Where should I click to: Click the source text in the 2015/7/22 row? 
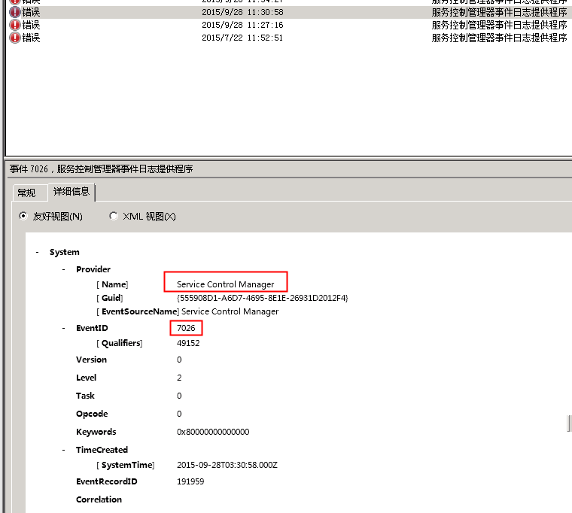click(x=499, y=38)
